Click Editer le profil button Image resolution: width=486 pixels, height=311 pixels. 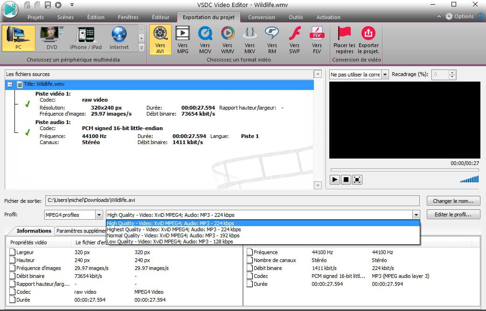click(x=453, y=214)
